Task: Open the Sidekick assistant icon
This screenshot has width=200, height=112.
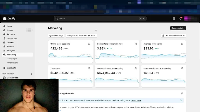Action: [174, 19]
